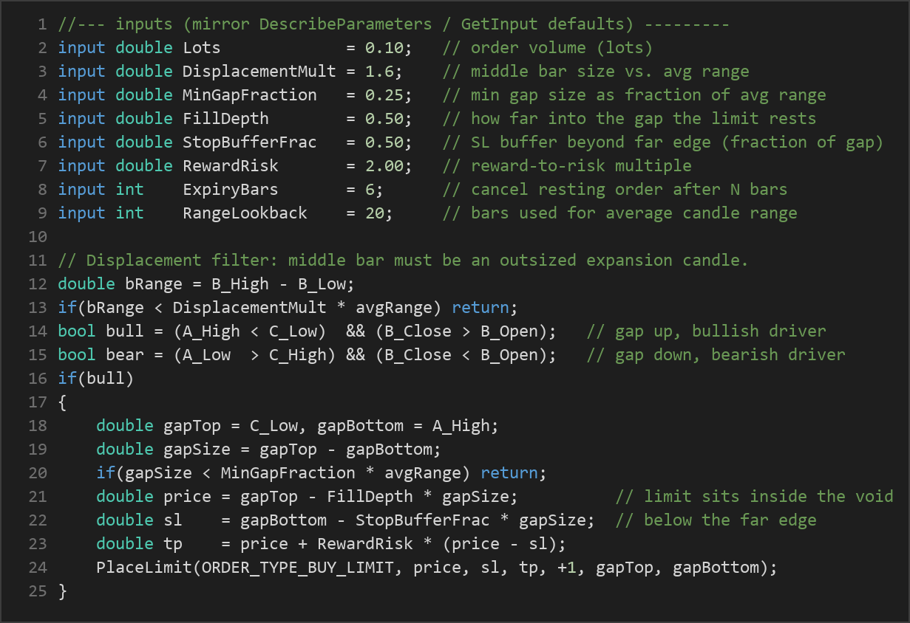Click 'price' declaration on line 21
The height and width of the screenshot is (623, 910).
click(187, 497)
